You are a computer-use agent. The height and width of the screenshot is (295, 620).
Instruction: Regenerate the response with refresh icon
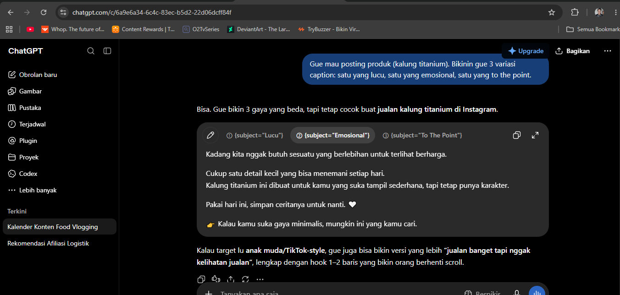[245, 279]
